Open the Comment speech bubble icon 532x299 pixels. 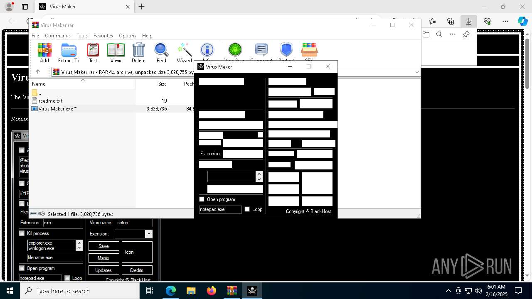[x=261, y=50]
